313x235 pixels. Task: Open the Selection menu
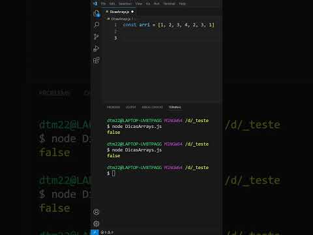[x=125, y=4]
